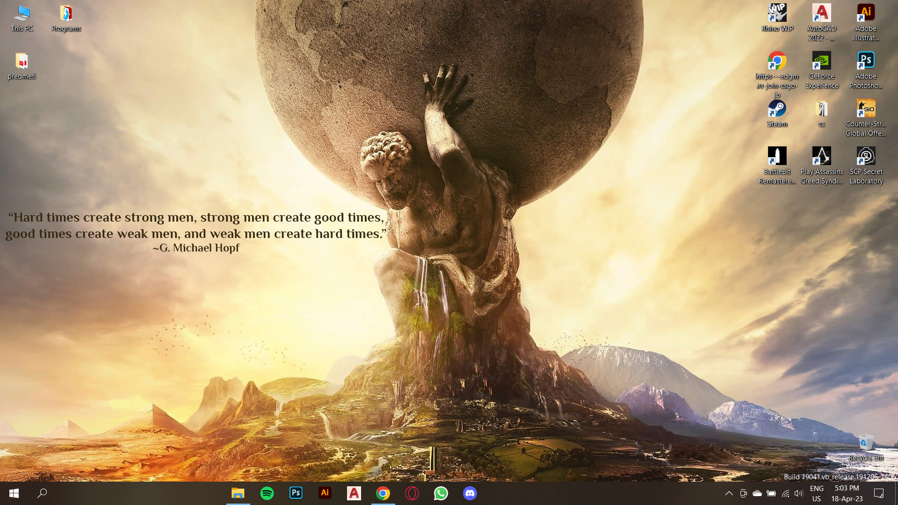
Task: Select the predmeti file on desktop
Action: click(22, 66)
